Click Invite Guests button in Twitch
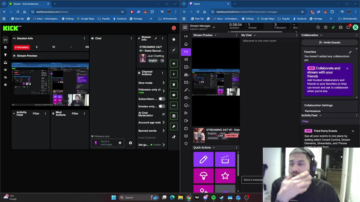Image resolution: width=360 pixels, height=202 pixels. (330, 43)
